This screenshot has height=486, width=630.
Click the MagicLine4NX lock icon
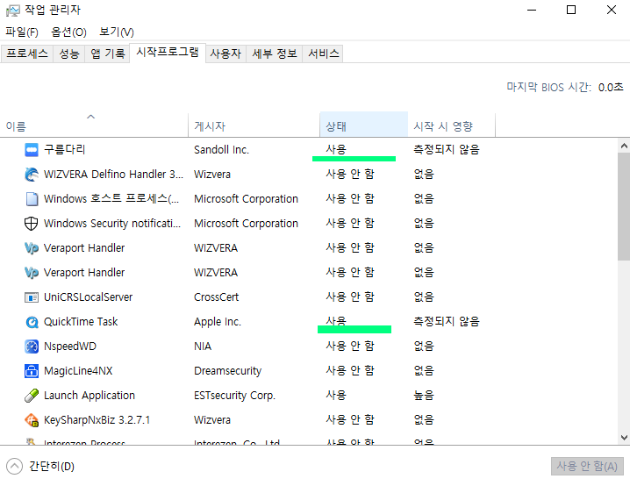32,371
